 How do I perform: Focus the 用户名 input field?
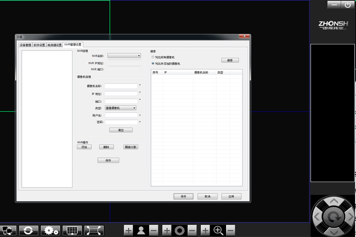121,115
